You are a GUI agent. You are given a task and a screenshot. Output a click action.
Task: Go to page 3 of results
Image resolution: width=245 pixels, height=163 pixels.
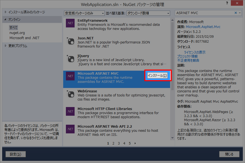[x=119, y=143]
